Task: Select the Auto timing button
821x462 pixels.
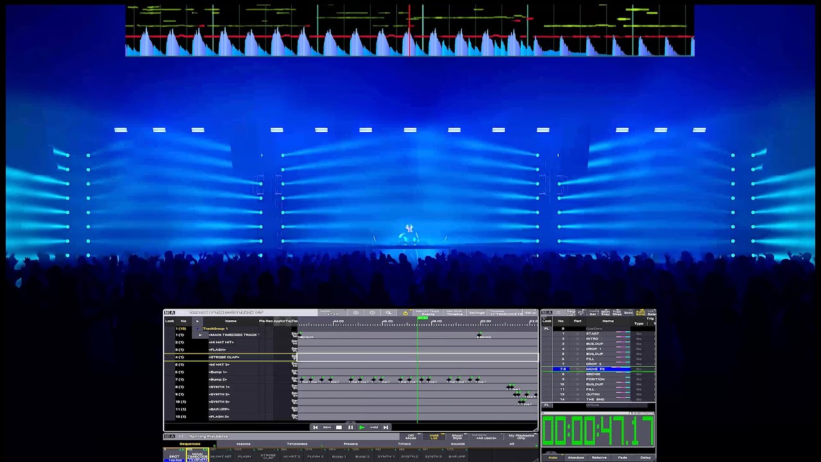Action: (x=553, y=458)
